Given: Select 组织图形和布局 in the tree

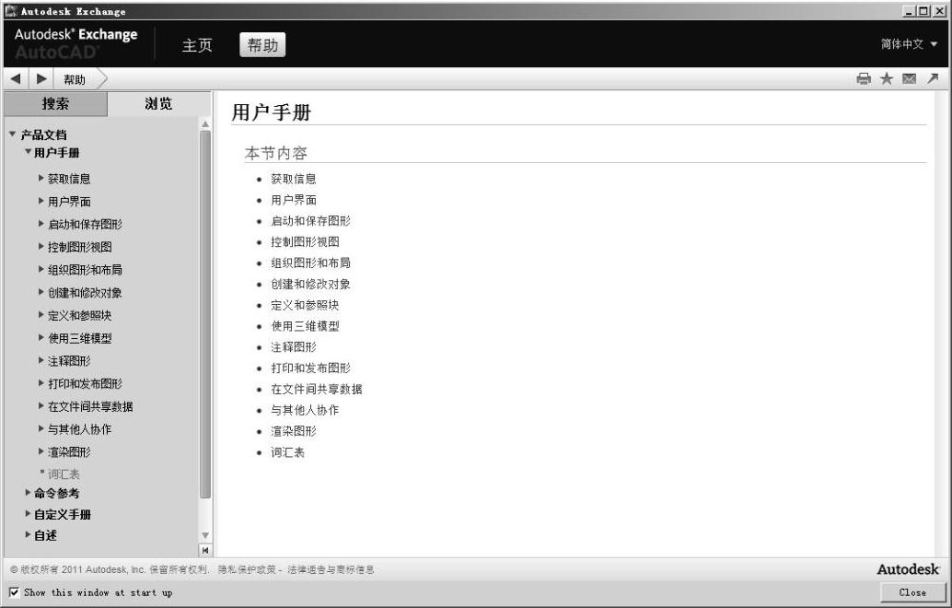Looking at the screenshot, I should [85, 270].
